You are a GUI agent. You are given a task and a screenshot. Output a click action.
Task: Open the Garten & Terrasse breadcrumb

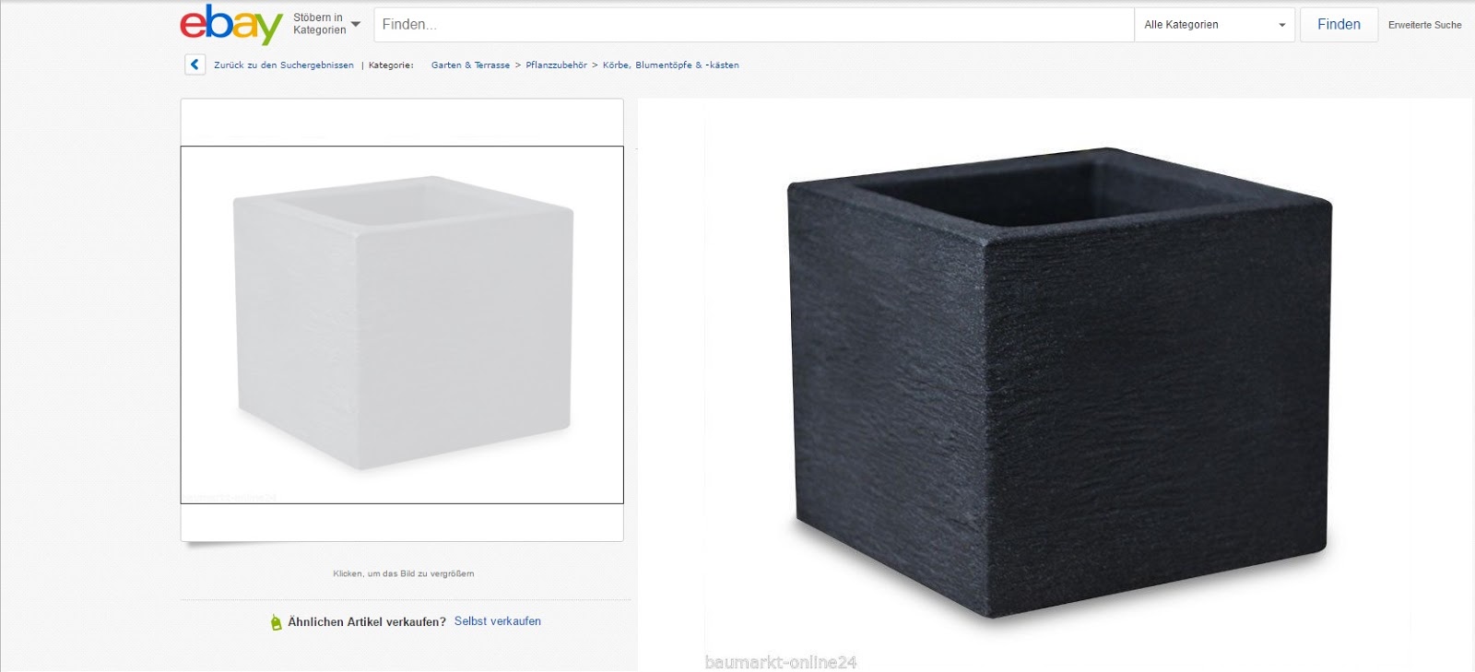(470, 65)
